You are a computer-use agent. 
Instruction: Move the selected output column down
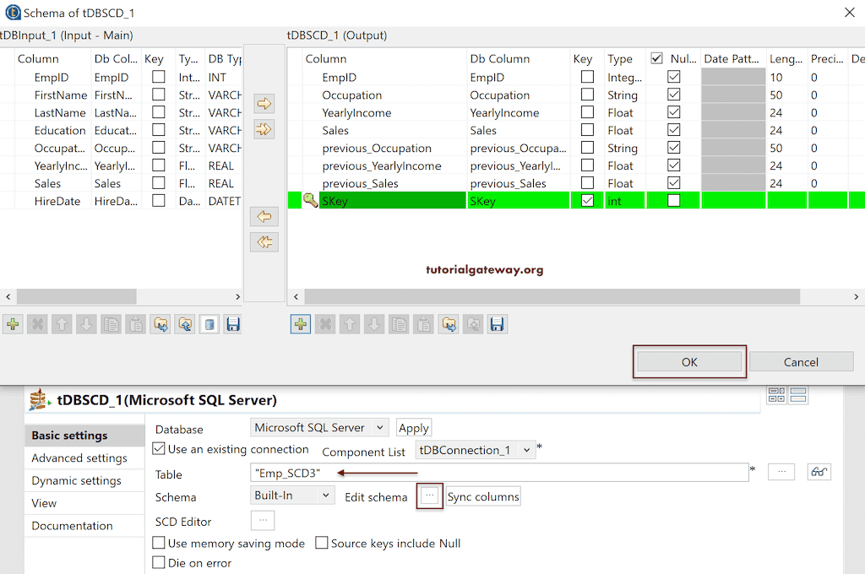[x=373, y=324]
